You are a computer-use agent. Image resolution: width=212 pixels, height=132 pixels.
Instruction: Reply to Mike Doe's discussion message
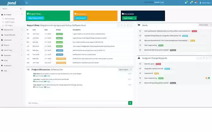click(x=47, y=76)
